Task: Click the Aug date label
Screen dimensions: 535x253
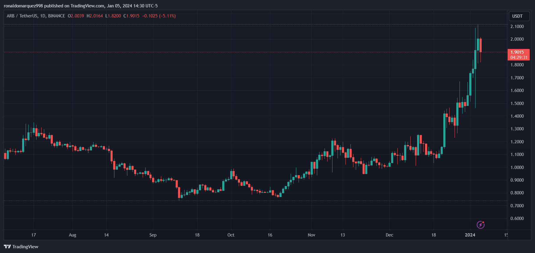Action: [x=73, y=235]
